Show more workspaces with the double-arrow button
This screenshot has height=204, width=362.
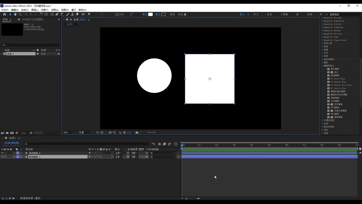pyautogui.click(x=321, y=14)
